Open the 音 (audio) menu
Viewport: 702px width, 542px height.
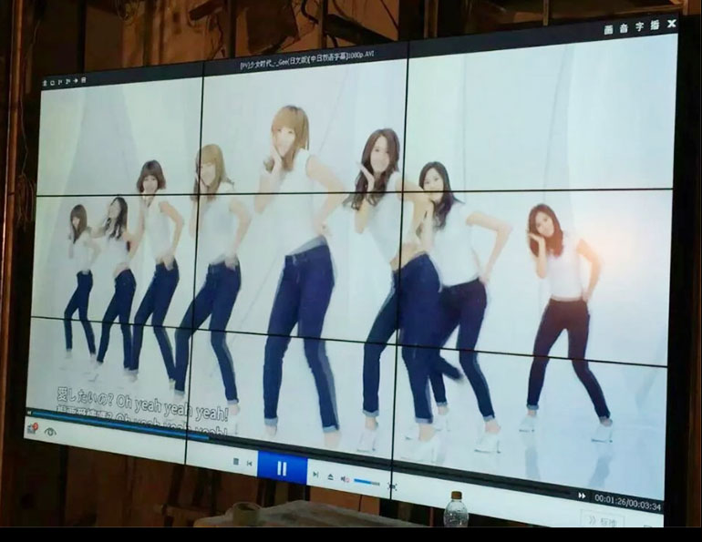625,28
